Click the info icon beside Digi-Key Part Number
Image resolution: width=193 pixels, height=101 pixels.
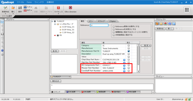(124, 63)
